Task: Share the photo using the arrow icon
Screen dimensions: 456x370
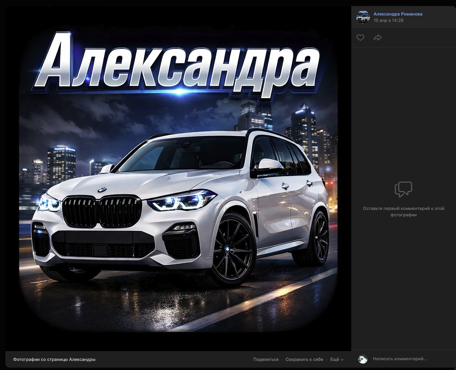Action: pos(378,37)
